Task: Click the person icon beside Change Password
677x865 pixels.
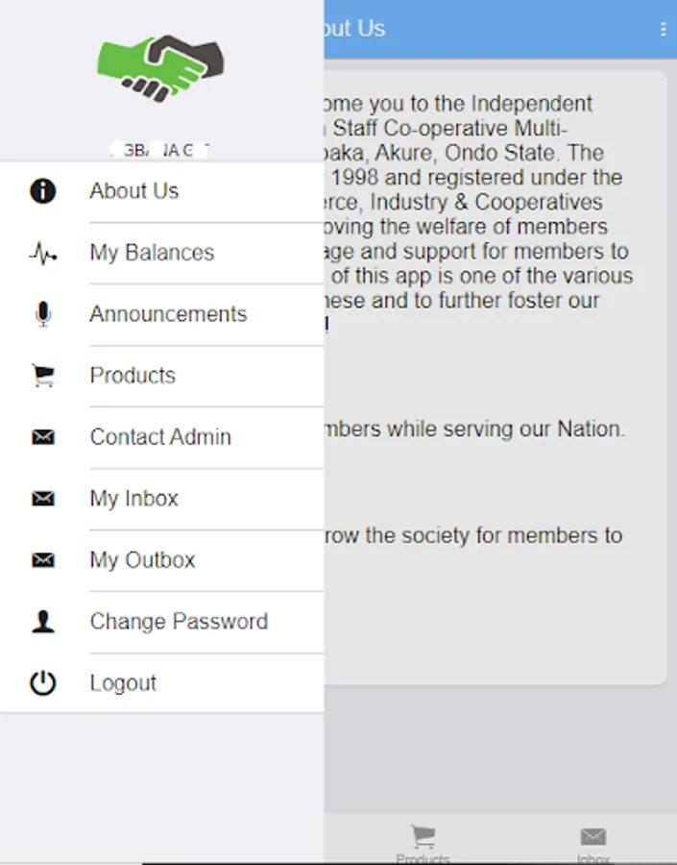Action: tap(43, 622)
